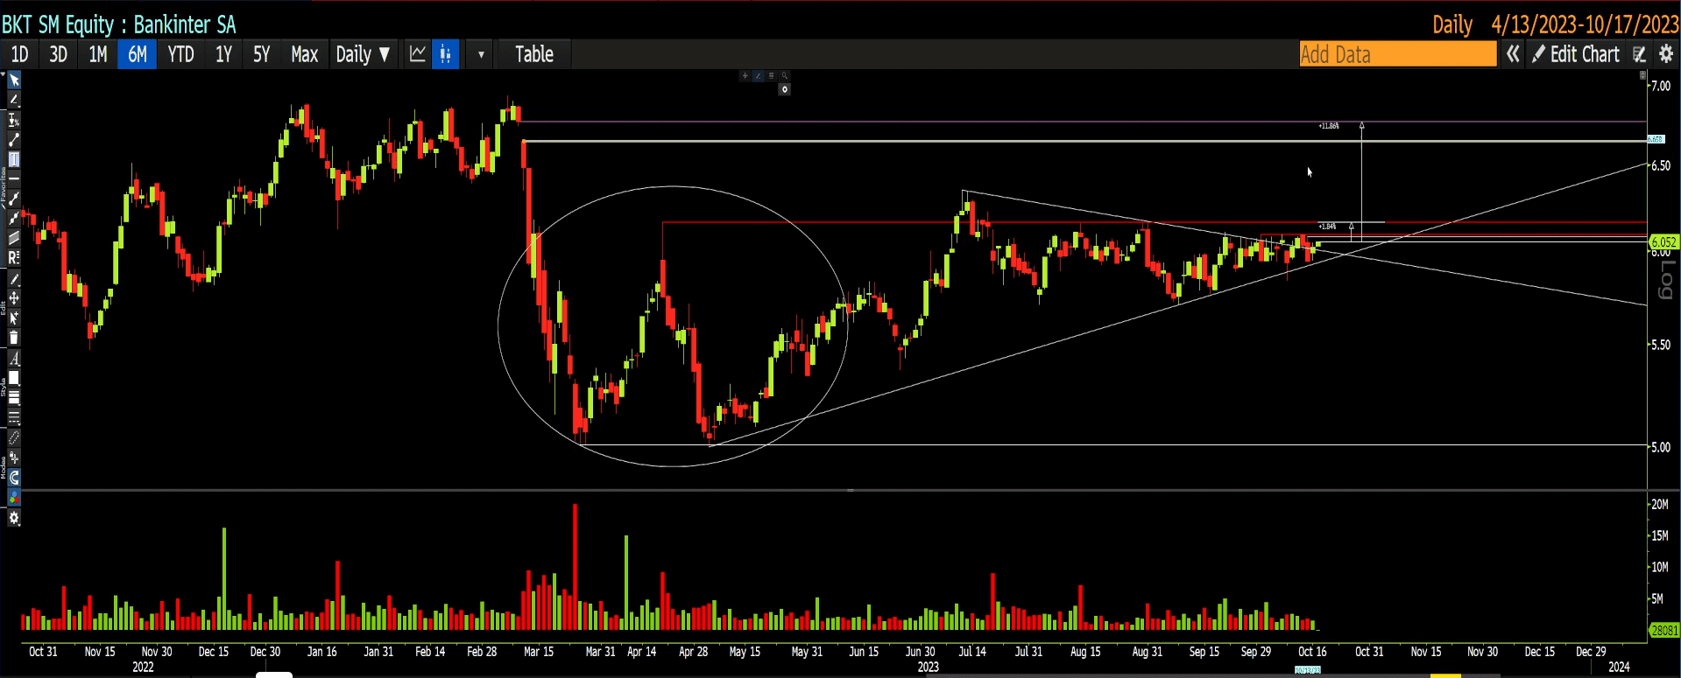Select the 5Y time range
The image size is (1681, 678).
(x=261, y=54)
